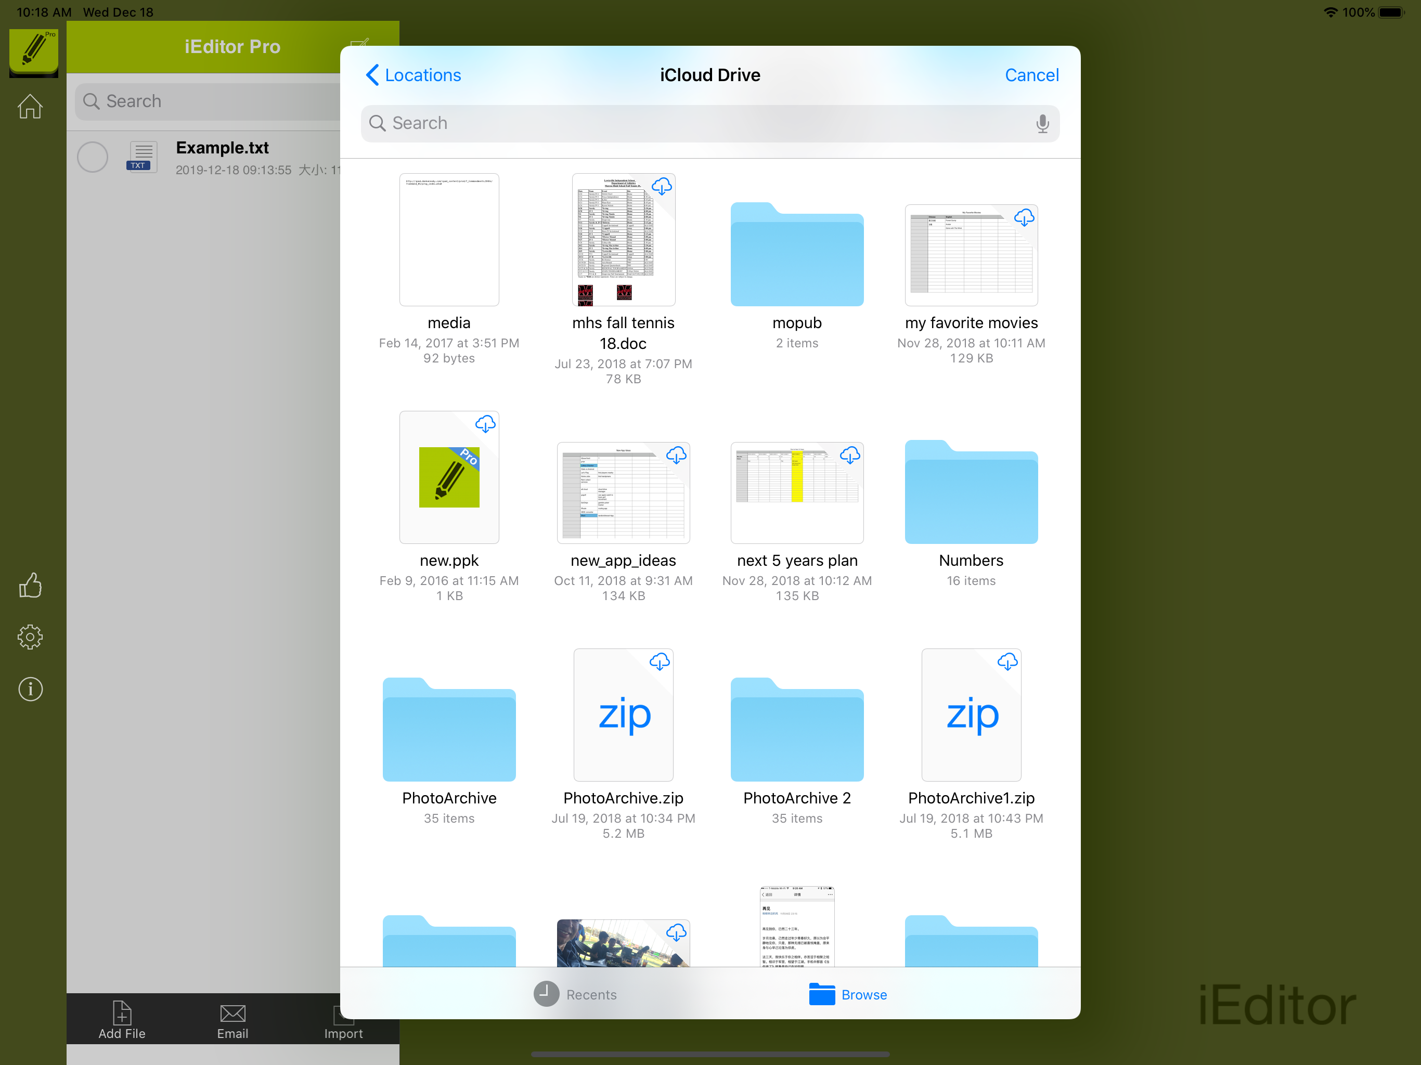The width and height of the screenshot is (1421, 1065).
Task: Select the media file thumbnail
Action: click(449, 240)
